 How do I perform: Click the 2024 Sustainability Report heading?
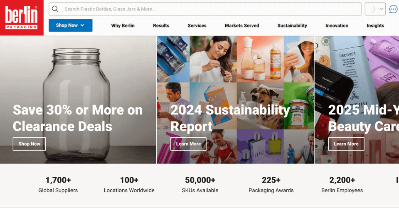click(x=230, y=118)
